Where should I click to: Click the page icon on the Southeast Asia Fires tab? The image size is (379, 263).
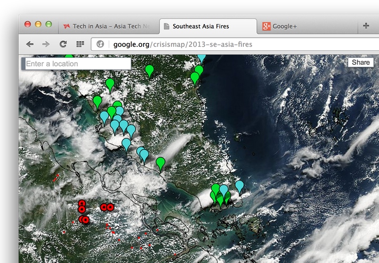click(166, 26)
